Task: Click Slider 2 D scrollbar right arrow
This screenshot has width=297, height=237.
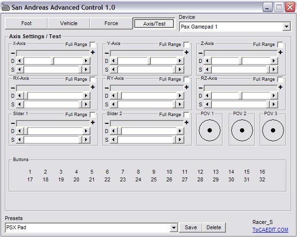Action: click(x=180, y=131)
